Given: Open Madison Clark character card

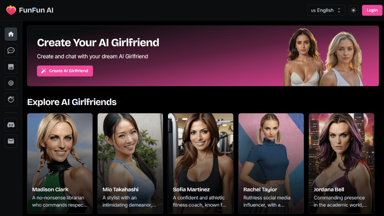Looking at the screenshot, I should click(60, 163).
